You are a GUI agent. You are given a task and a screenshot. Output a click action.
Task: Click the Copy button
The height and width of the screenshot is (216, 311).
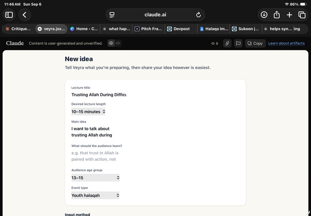pos(255,43)
